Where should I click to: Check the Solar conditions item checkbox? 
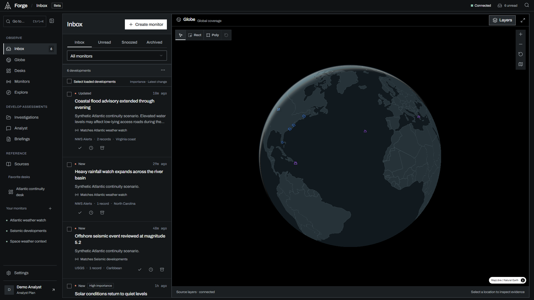(69, 286)
